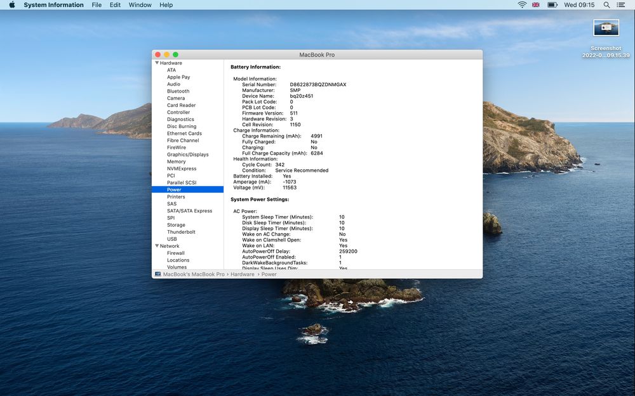Image resolution: width=635 pixels, height=396 pixels.
Task: Select Firewall under Network
Action: pyautogui.click(x=175, y=253)
